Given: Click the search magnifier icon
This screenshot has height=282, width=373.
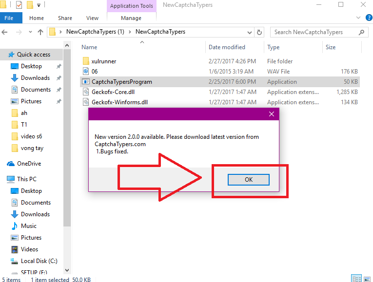Looking at the screenshot, I should point(362,32).
